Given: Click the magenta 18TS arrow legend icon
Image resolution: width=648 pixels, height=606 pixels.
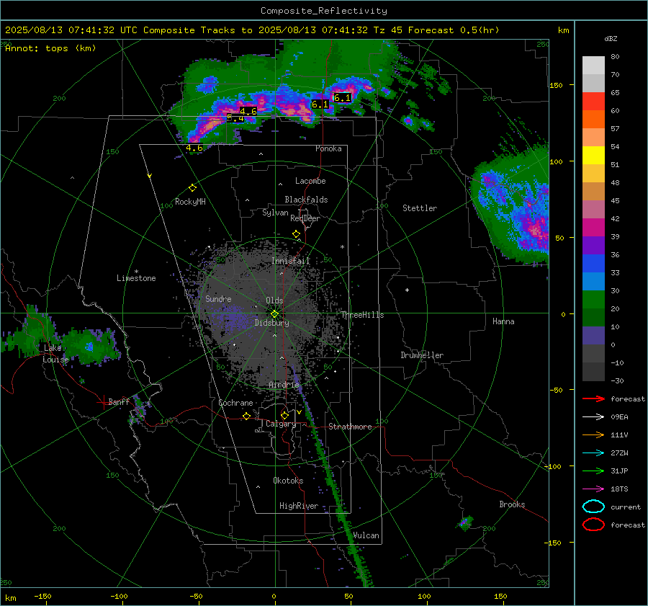Looking at the screenshot, I should tap(593, 489).
